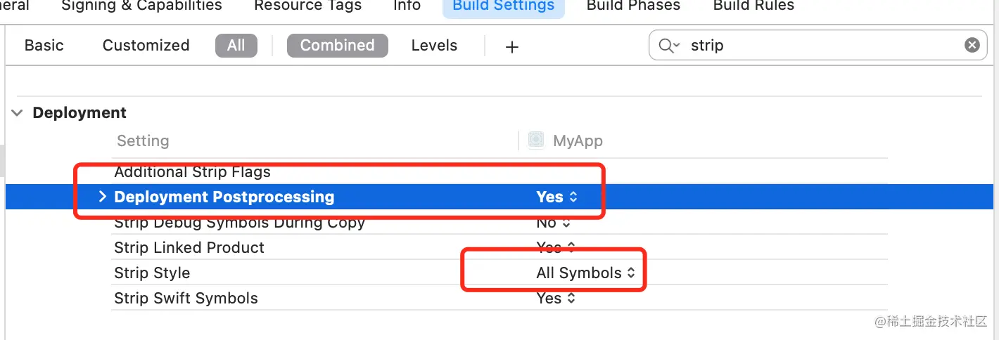The image size is (999, 340).
Task: Switch to Build Phases tab
Action: (x=633, y=6)
